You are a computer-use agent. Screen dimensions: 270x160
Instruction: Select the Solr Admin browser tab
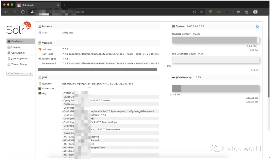click(x=38, y=5)
